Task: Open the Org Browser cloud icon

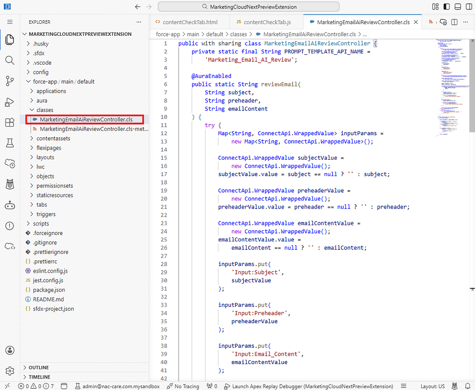Action: tap(10, 163)
